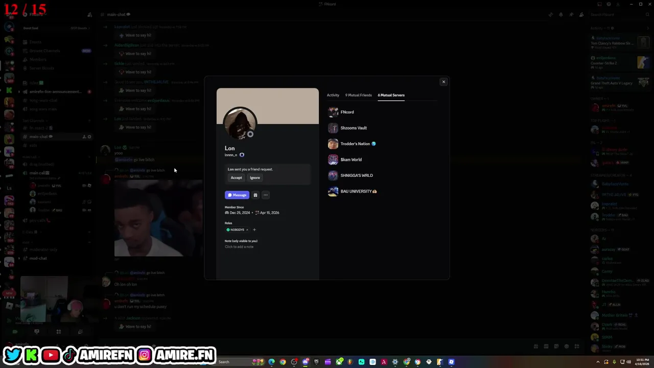
Task: Switch to the Activity tab
Action: click(333, 95)
